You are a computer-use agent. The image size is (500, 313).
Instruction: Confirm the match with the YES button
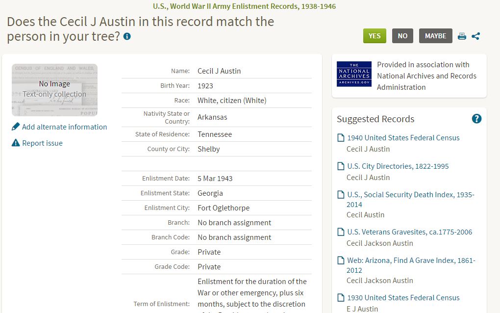click(375, 36)
